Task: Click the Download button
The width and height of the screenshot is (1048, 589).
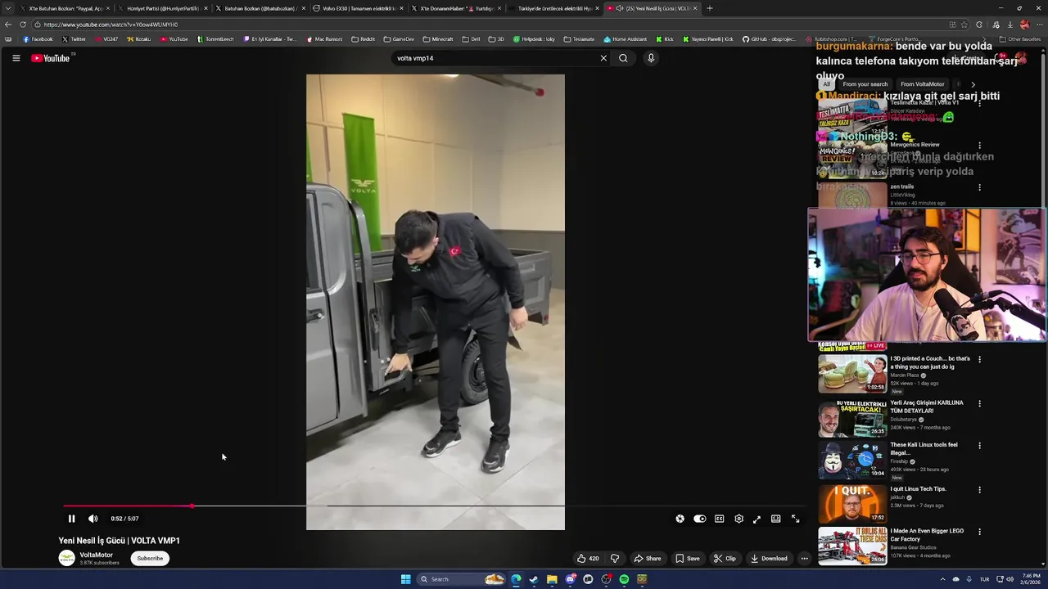Action: [769, 559]
